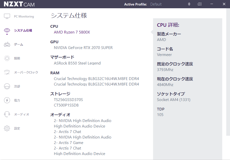Select second 2- NVIDIA High Definition Audio
Viewport: 230px width, 160px height.
click(83, 137)
